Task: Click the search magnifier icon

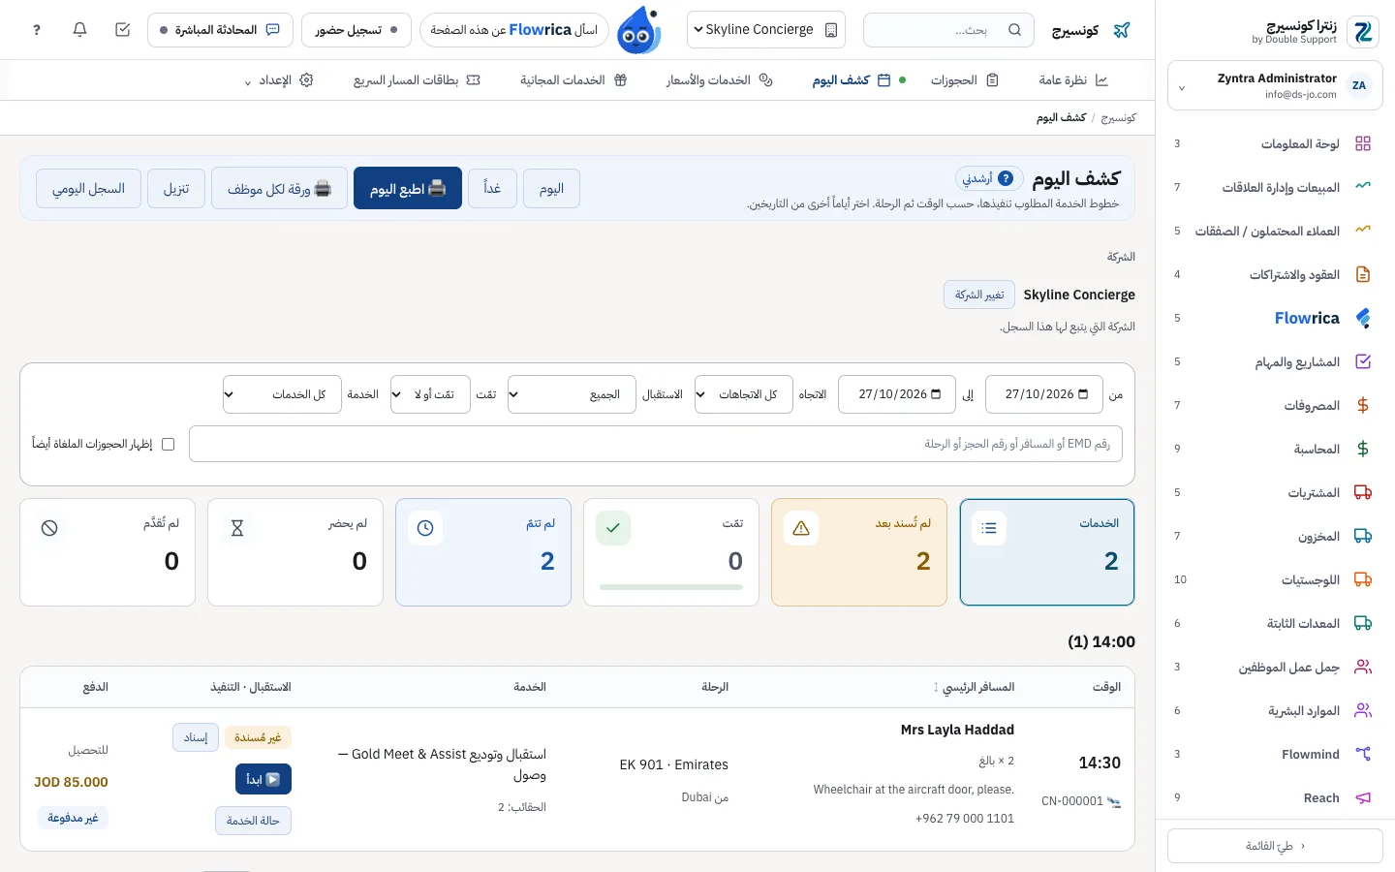Action: point(1014,30)
